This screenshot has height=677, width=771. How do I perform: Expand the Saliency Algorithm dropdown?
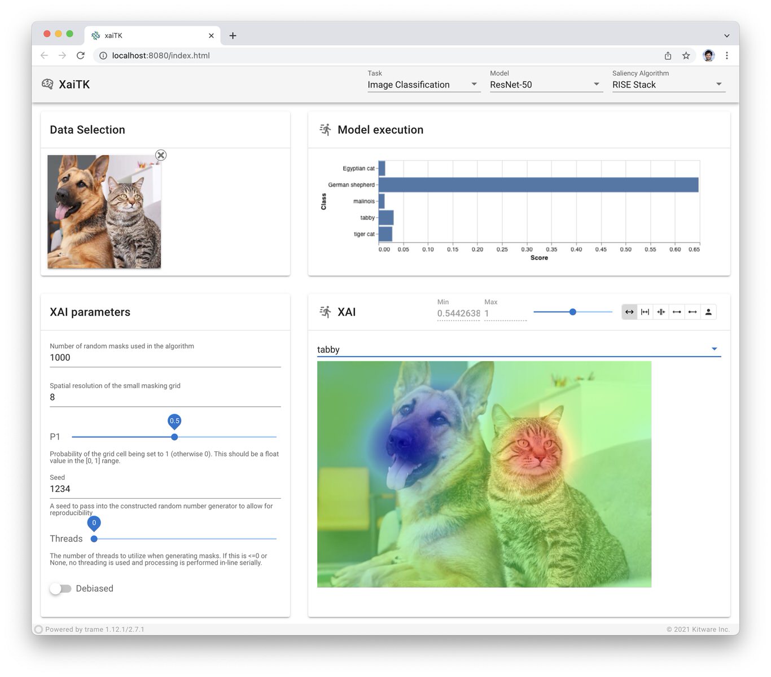click(x=668, y=85)
